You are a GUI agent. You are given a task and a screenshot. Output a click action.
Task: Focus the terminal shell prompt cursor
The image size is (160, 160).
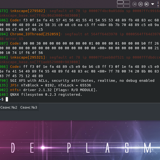[7, 99]
